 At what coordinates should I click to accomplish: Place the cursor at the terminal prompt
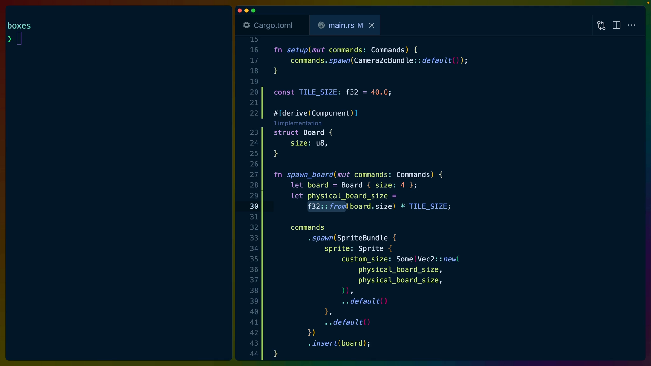point(19,39)
